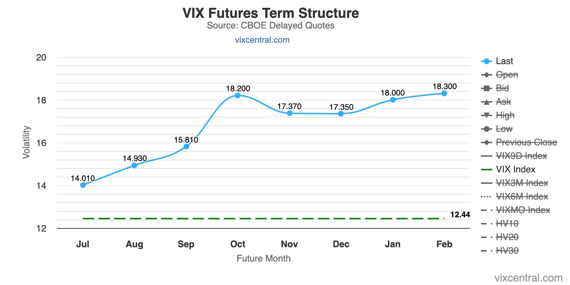Click the Nov 17.370 data point

[290, 113]
